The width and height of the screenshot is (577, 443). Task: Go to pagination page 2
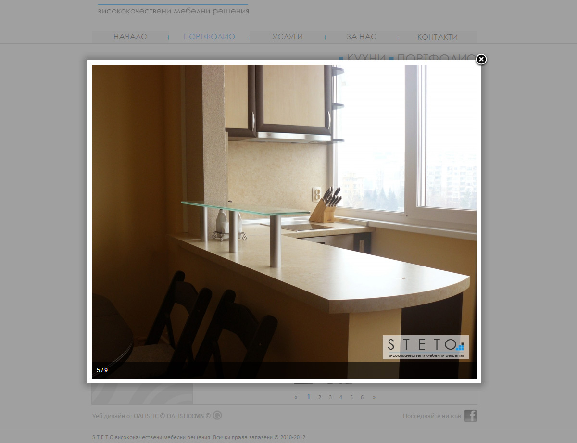pyautogui.click(x=320, y=397)
